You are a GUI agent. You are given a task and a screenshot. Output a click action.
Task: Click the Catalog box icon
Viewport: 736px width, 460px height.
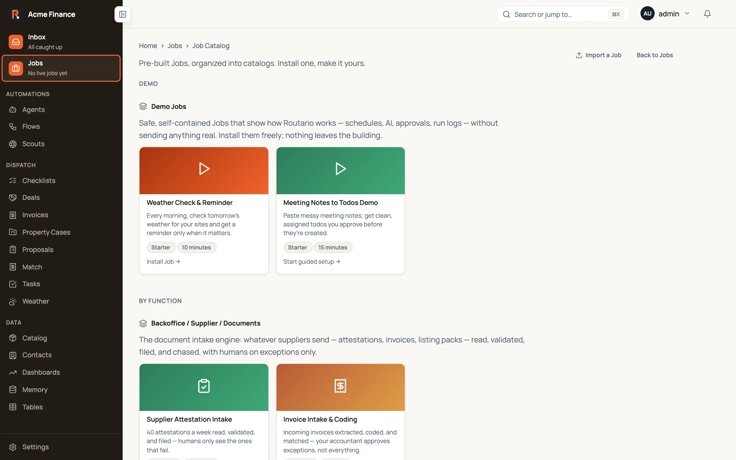(x=13, y=338)
